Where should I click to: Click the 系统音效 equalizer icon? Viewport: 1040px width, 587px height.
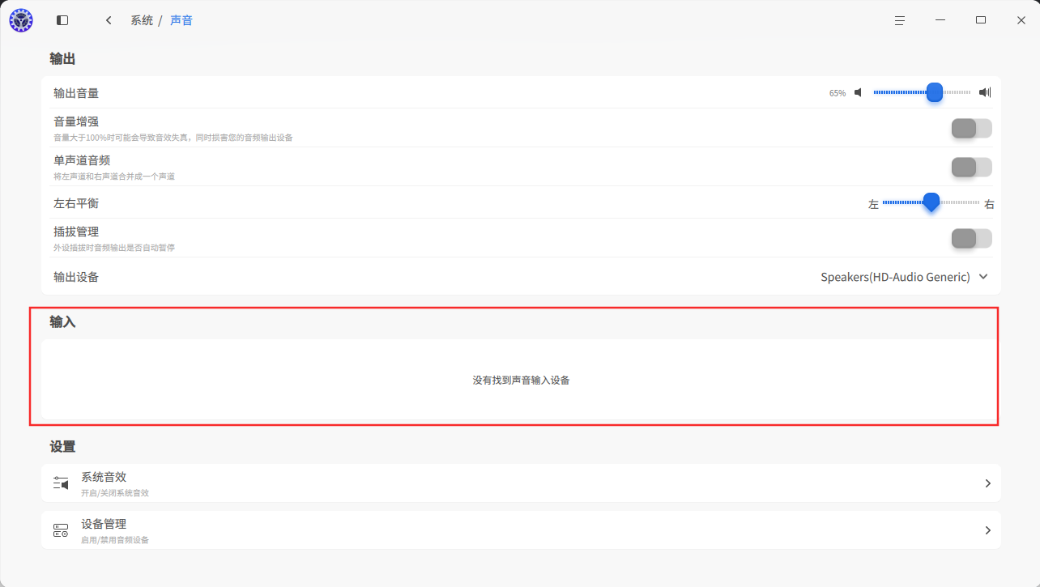(x=61, y=483)
